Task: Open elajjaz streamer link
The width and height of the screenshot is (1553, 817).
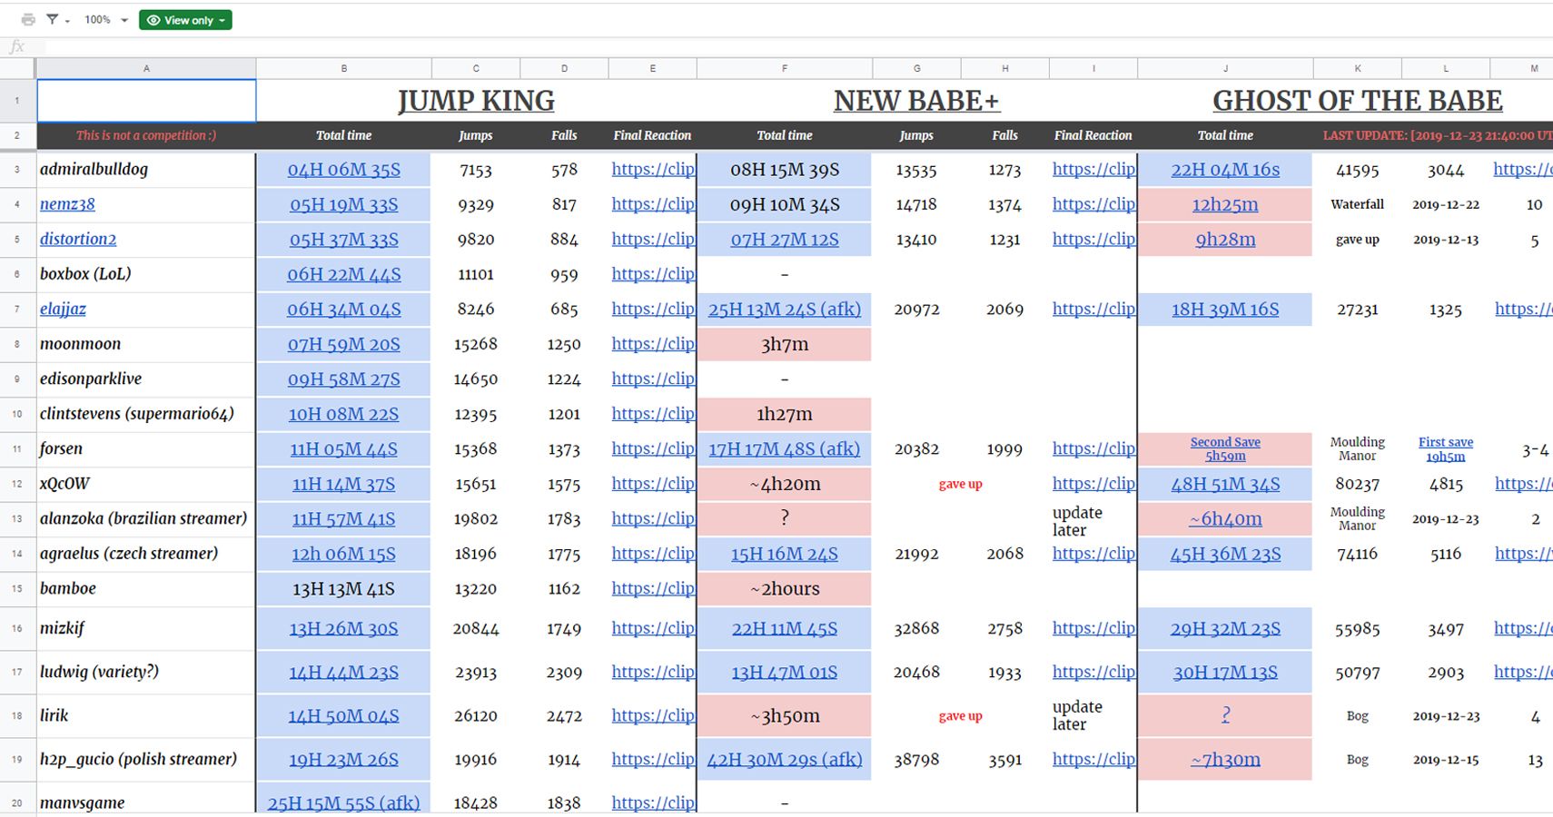Action: (63, 309)
